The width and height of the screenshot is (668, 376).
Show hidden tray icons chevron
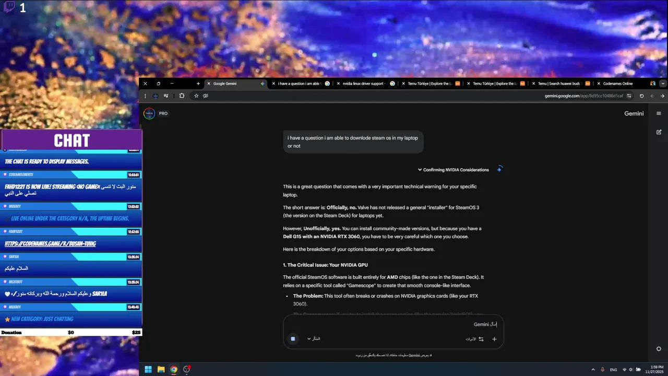tap(593, 370)
